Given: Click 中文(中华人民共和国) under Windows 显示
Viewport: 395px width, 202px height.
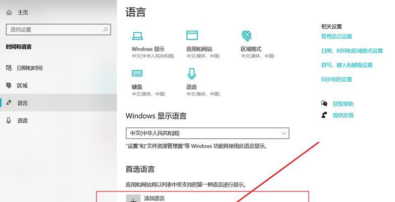Looking at the screenshot, I should coord(153,56).
